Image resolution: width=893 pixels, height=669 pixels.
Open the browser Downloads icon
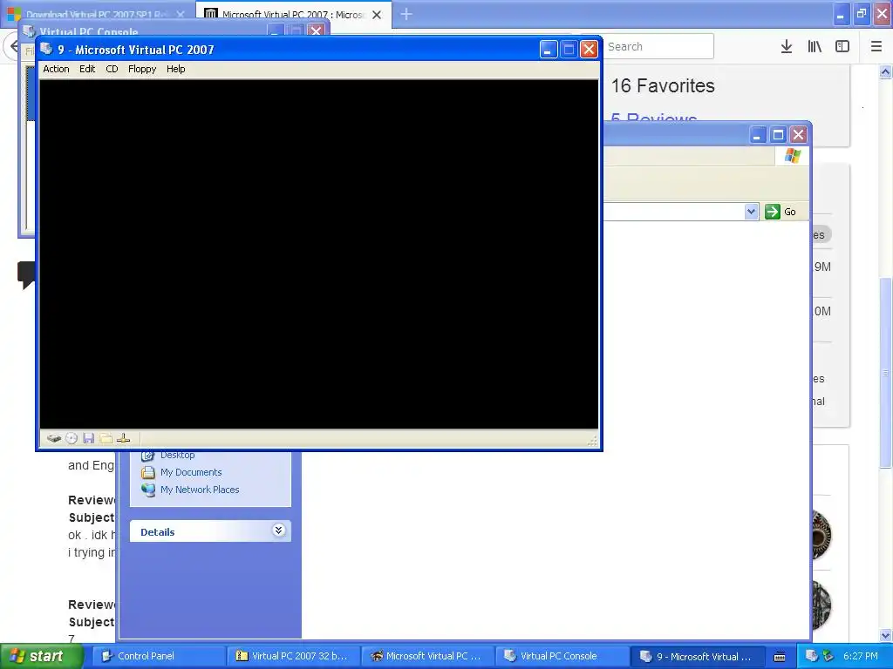coord(787,47)
